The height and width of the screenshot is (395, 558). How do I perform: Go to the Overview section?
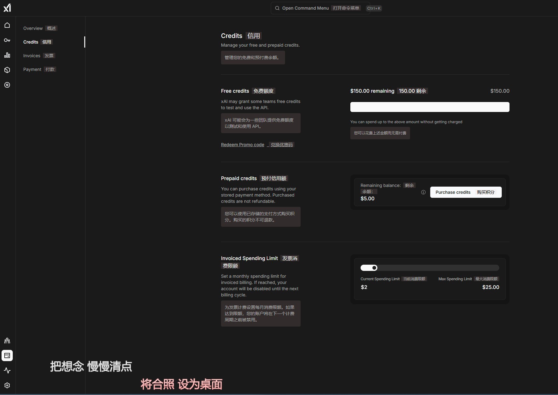click(33, 28)
